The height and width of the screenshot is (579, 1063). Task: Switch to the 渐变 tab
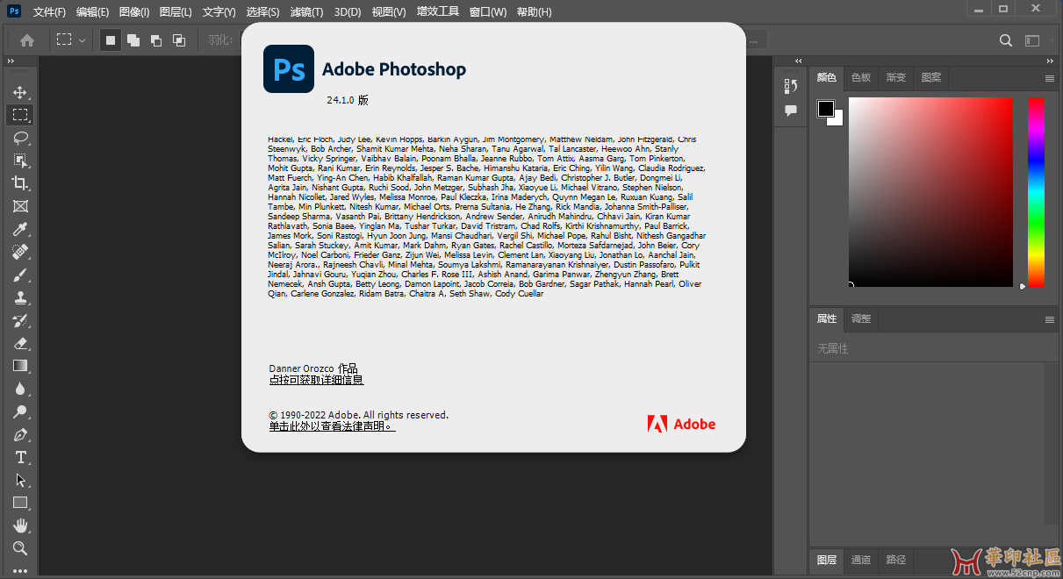pyautogui.click(x=896, y=77)
